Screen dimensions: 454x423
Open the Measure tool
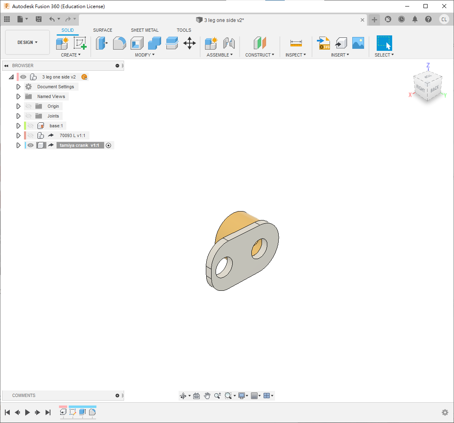296,43
